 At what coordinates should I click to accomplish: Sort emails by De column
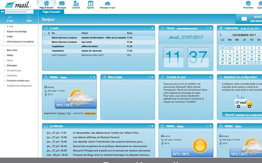tap(53, 33)
